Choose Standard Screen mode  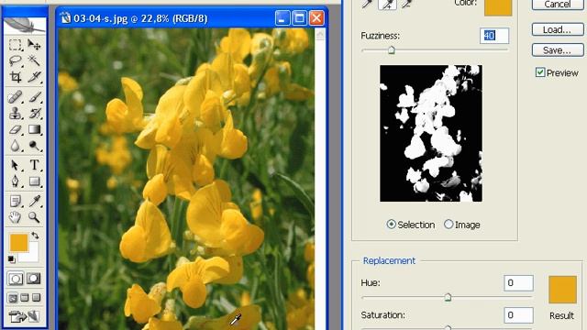[12, 298]
